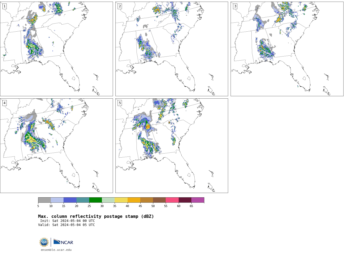Viewport: 346px width, 253px height.
Task: Click the purple 65+ dBZ swatch
Action: pos(198,200)
